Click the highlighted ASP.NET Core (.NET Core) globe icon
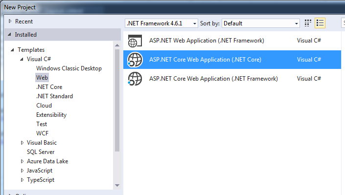The height and width of the screenshot is (195, 345). coord(135,60)
